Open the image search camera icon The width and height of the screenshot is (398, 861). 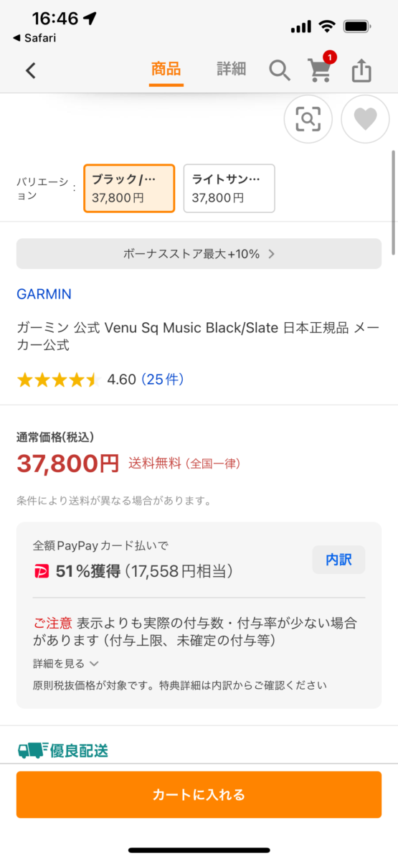pyautogui.click(x=308, y=118)
